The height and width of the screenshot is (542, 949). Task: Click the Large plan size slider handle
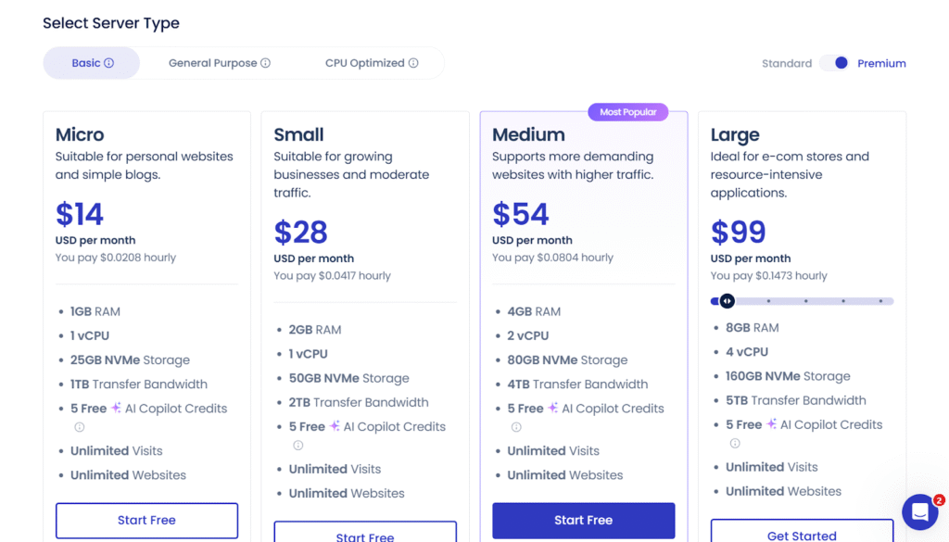(x=728, y=301)
